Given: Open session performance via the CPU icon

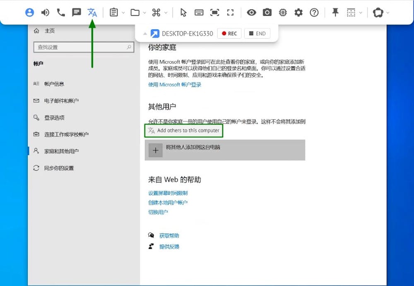Looking at the screenshot, I should click(282, 12).
